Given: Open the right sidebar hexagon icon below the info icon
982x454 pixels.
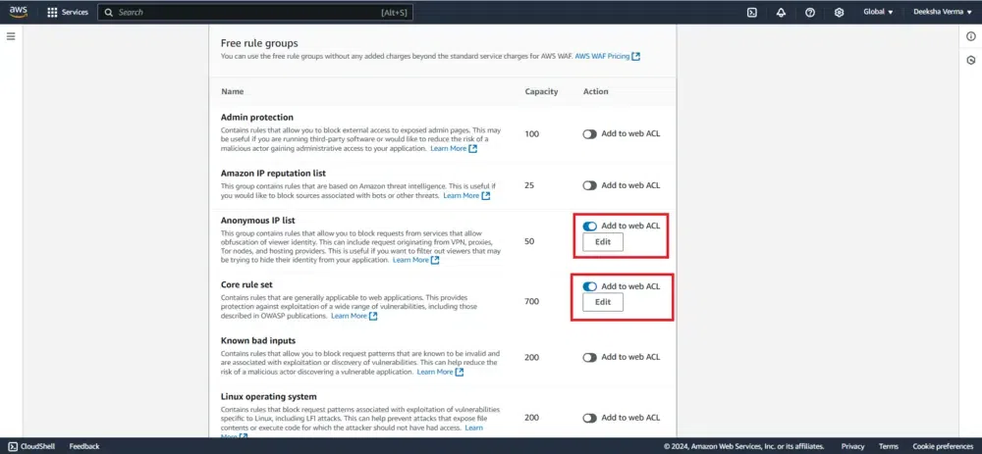Looking at the screenshot, I should point(971,60).
